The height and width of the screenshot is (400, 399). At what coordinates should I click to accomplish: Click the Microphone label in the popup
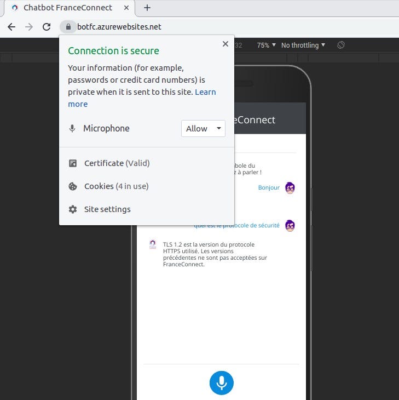point(106,128)
